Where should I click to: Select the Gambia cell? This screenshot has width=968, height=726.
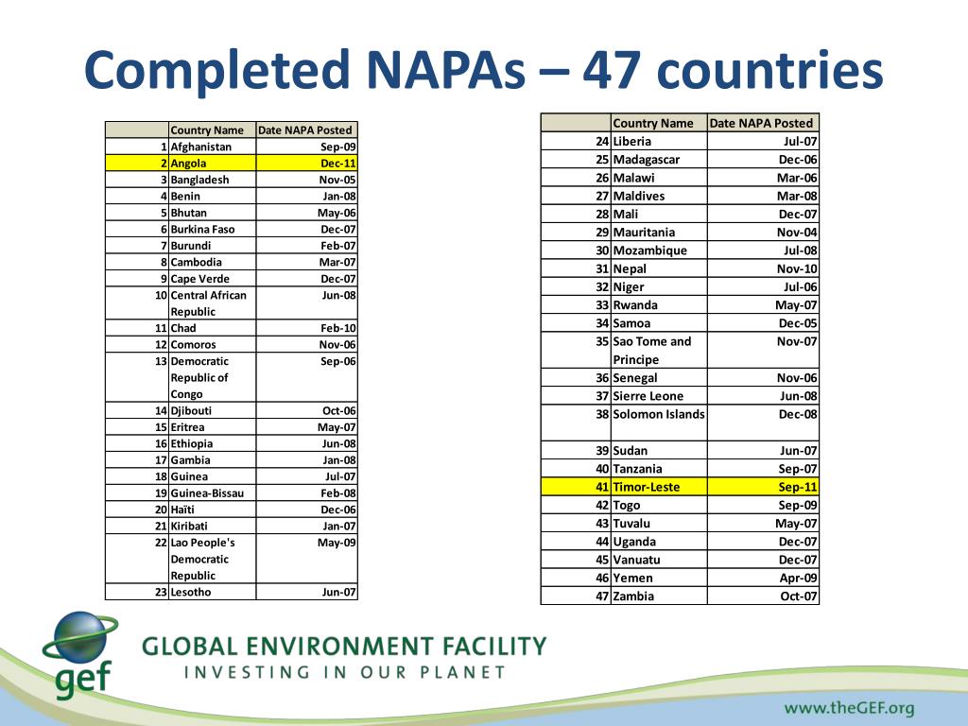(212, 460)
